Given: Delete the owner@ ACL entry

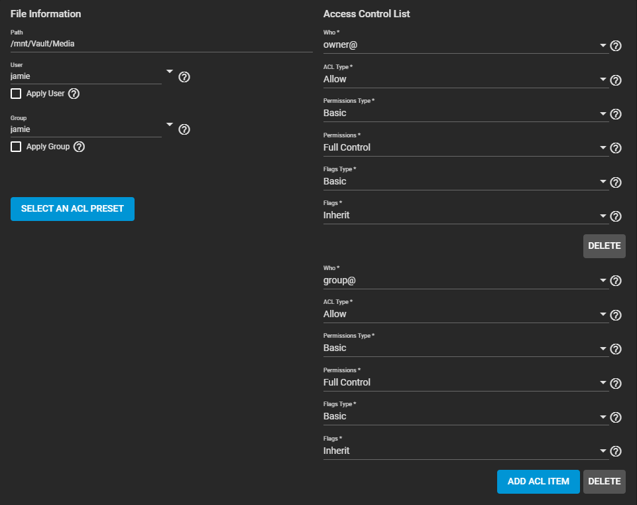Looking at the screenshot, I should pos(604,246).
